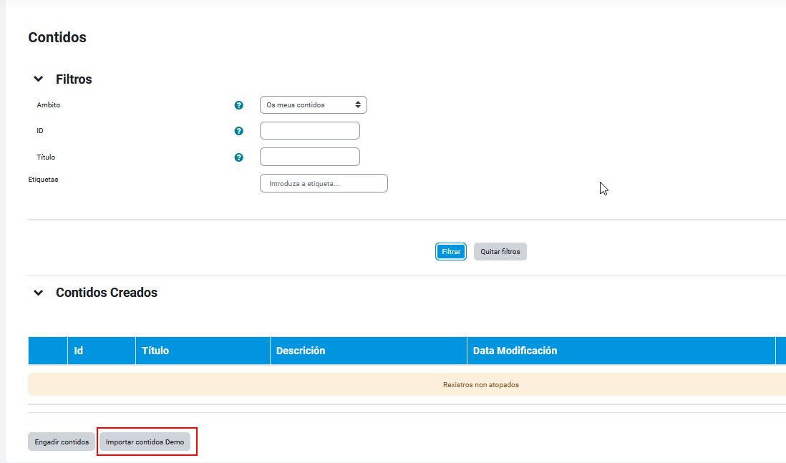The height and width of the screenshot is (463, 786).
Task: Show help for the Título filter
Action: (x=239, y=157)
